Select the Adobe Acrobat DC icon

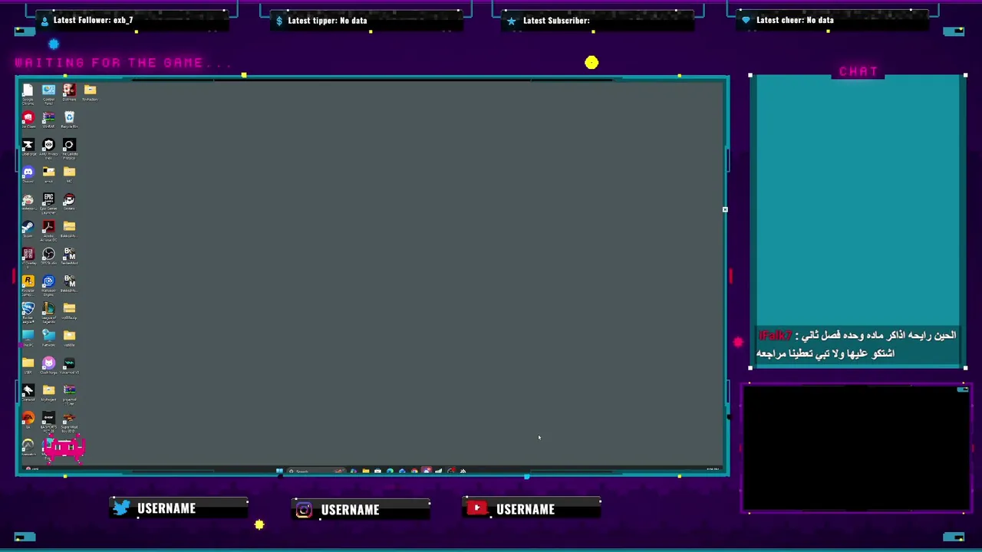click(x=48, y=230)
